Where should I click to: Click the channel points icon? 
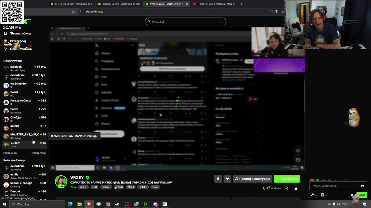click(x=312, y=195)
